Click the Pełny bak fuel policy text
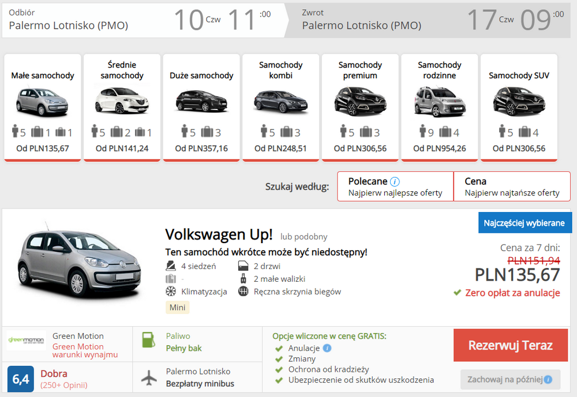 pyautogui.click(x=183, y=349)
